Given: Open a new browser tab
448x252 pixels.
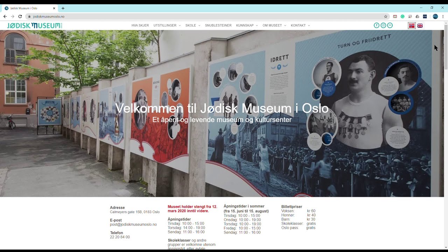Looking at the screenshot, I should point(63,8).
